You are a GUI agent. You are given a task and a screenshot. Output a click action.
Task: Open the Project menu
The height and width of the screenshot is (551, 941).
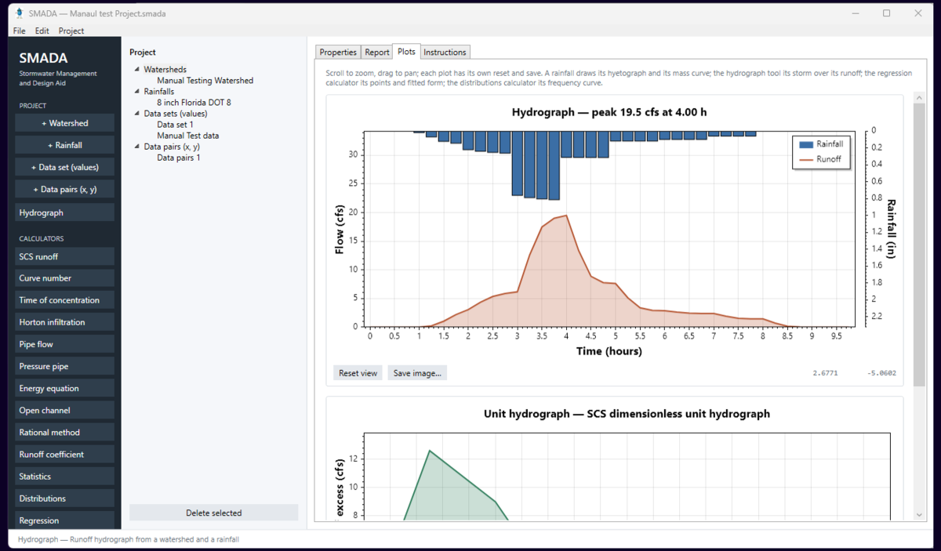71,31
